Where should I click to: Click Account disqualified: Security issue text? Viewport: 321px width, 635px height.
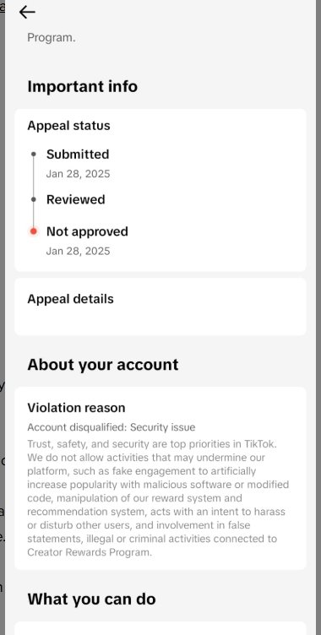(111, 427)
